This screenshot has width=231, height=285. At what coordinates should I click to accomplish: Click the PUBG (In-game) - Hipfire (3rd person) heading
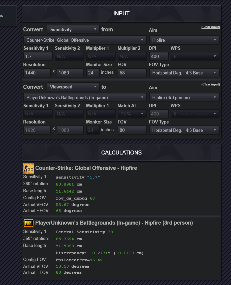coord(114,223)
